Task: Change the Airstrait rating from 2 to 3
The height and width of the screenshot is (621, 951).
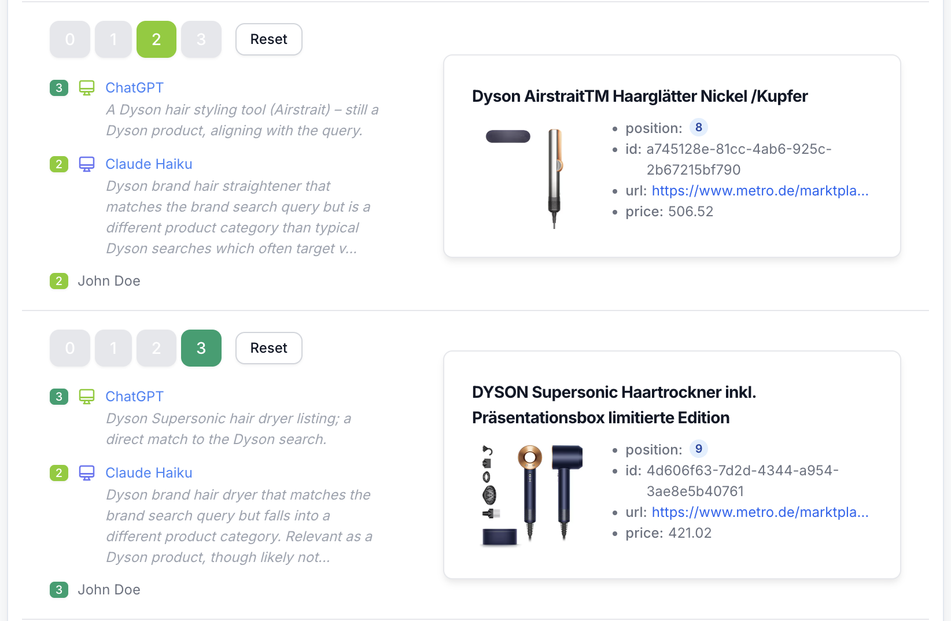Action: 201,39
